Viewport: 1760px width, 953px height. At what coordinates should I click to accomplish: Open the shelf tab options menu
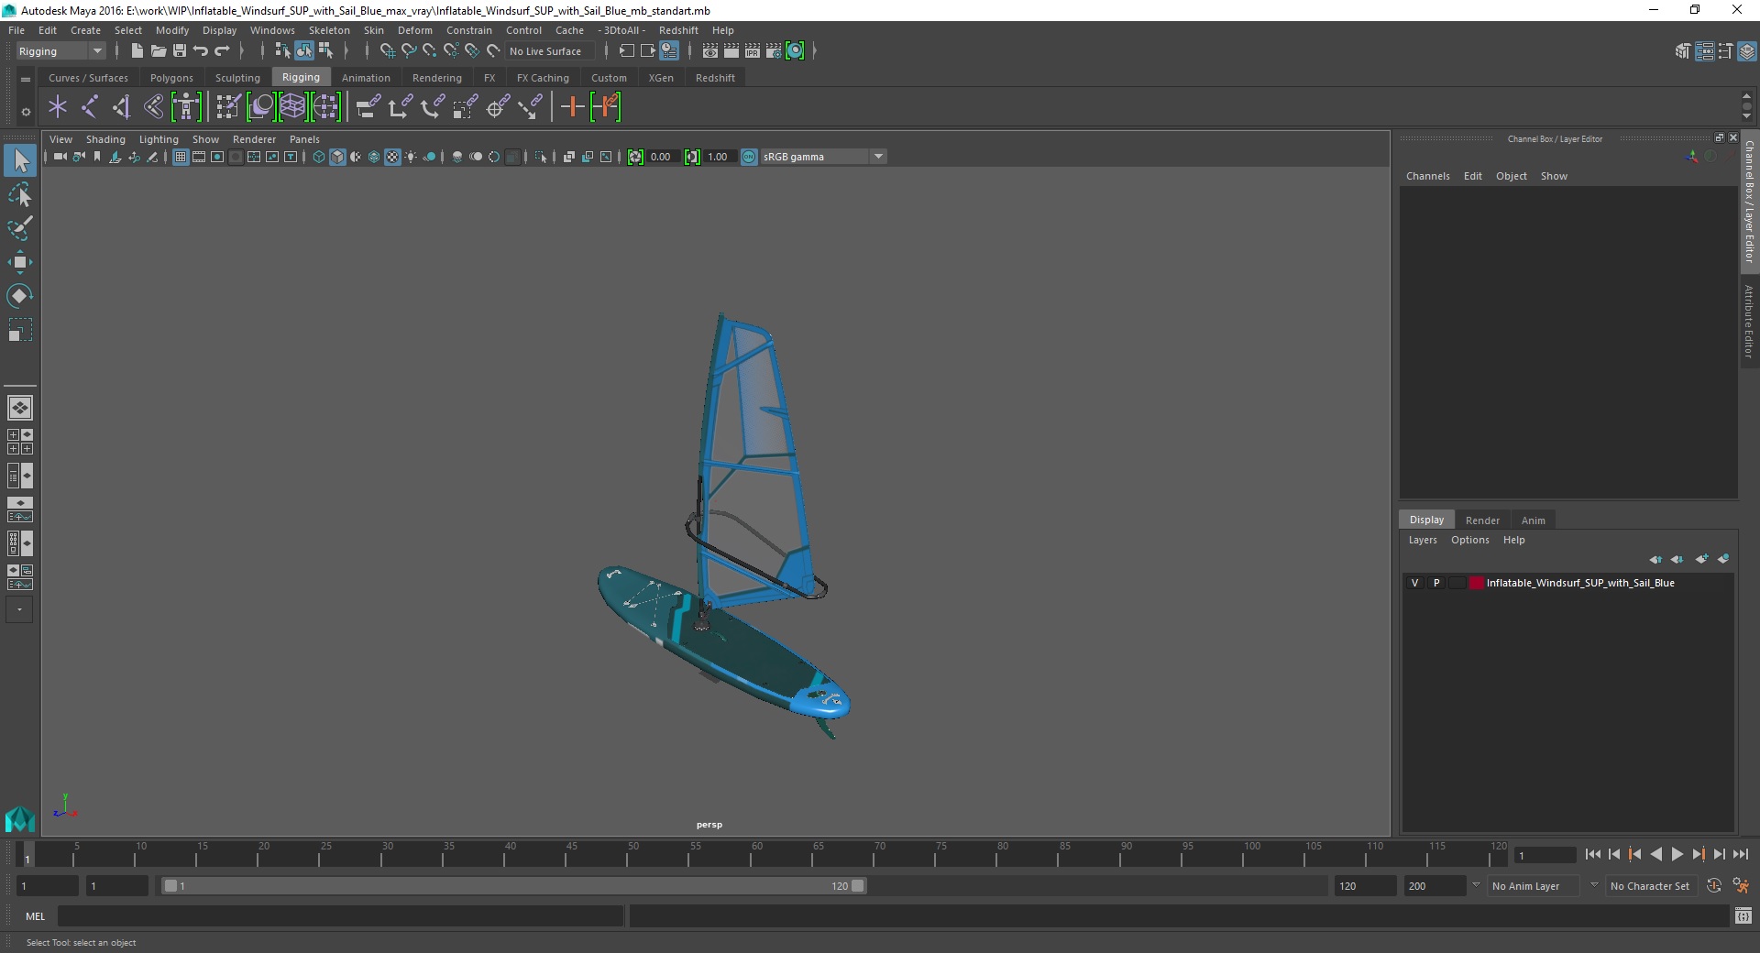(x=26, y=112)
